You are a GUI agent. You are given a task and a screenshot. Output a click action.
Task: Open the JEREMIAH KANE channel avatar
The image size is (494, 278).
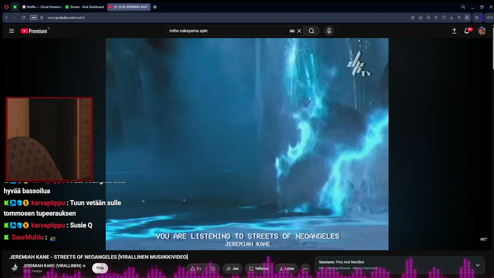click(x=15, y=267)
